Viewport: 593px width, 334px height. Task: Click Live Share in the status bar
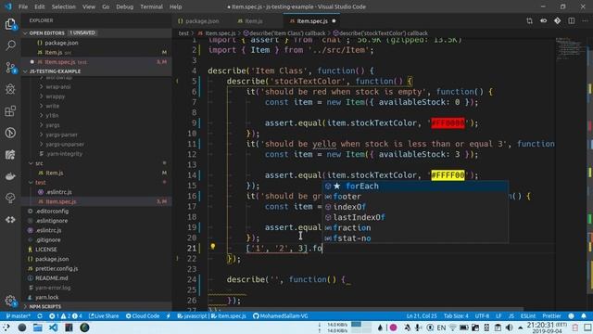pyautogui.click(x=104, y=315)
